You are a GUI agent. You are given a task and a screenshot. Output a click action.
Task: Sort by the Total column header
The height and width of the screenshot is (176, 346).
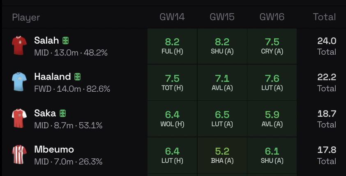tap(324, 17)
